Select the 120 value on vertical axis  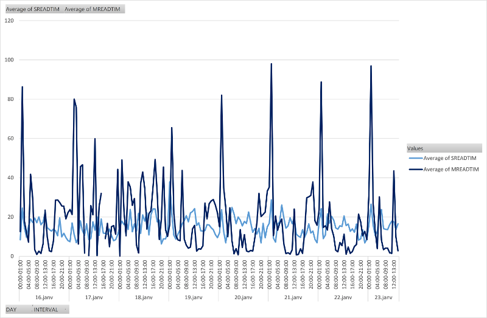pyautogui.click(x=9, y=21)
